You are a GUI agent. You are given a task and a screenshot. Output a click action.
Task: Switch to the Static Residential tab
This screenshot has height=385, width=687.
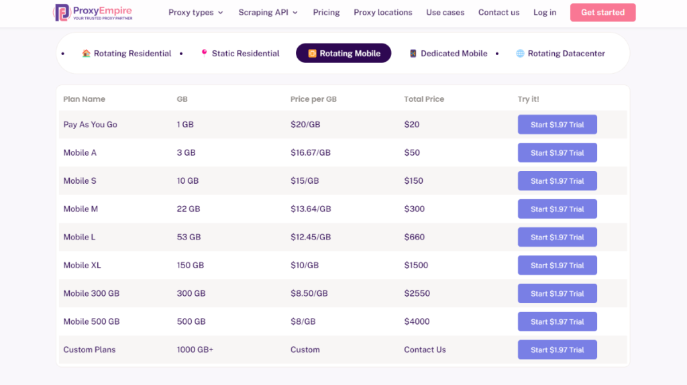tap(245, 54)
